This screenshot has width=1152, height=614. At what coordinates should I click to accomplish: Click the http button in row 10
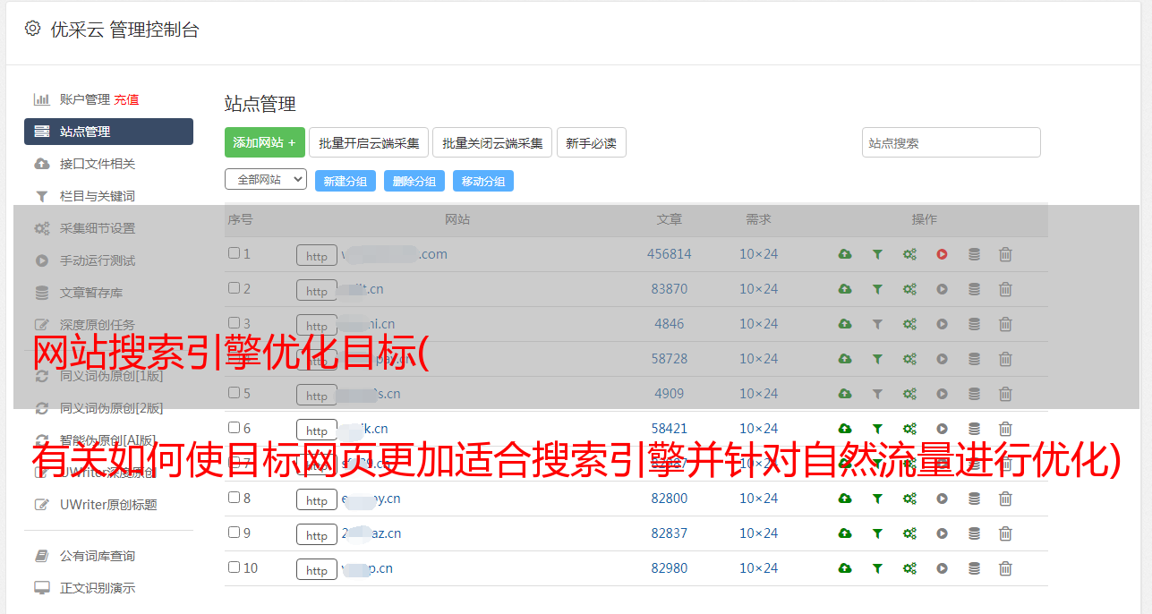pyautogui.click(x=317, y=570)
